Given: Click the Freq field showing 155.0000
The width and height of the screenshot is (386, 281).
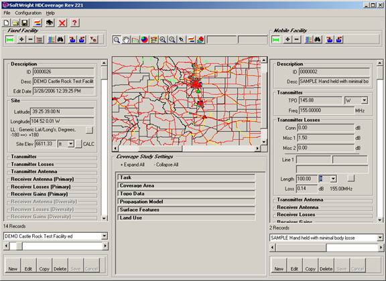Looking at the screenshot, I should pyautogui.click(x=326, y=110).
